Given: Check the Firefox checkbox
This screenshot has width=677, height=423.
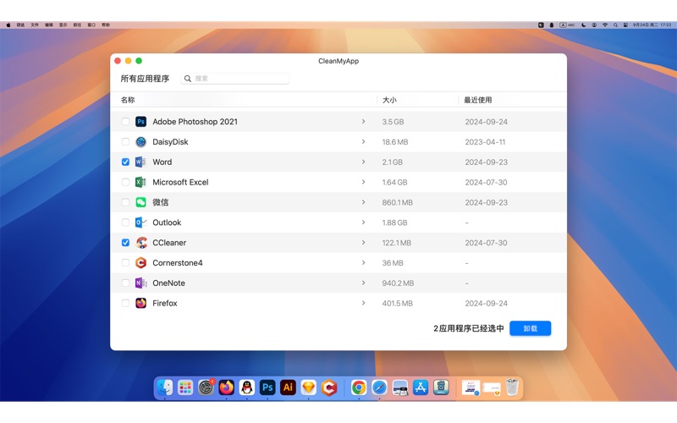Looking at the screenshot, I should (125, 303).
